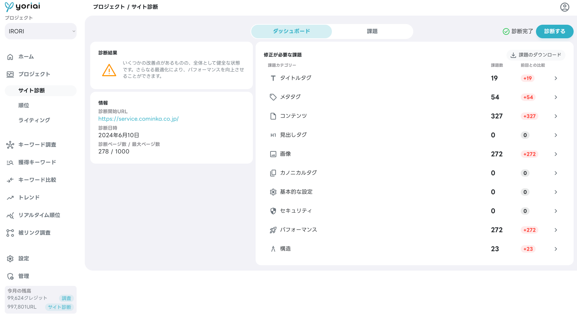Click the meta tag label icon
The height and width of the screenshot is (317, 577).
(273, 97)
